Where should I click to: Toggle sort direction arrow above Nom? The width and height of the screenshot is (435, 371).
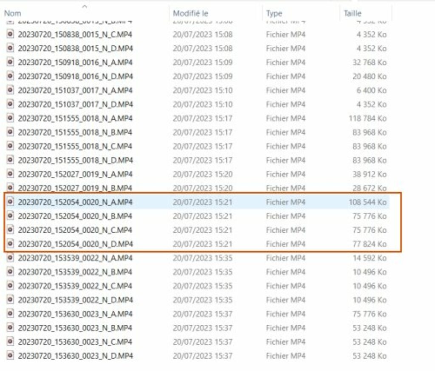coord(85,6)
